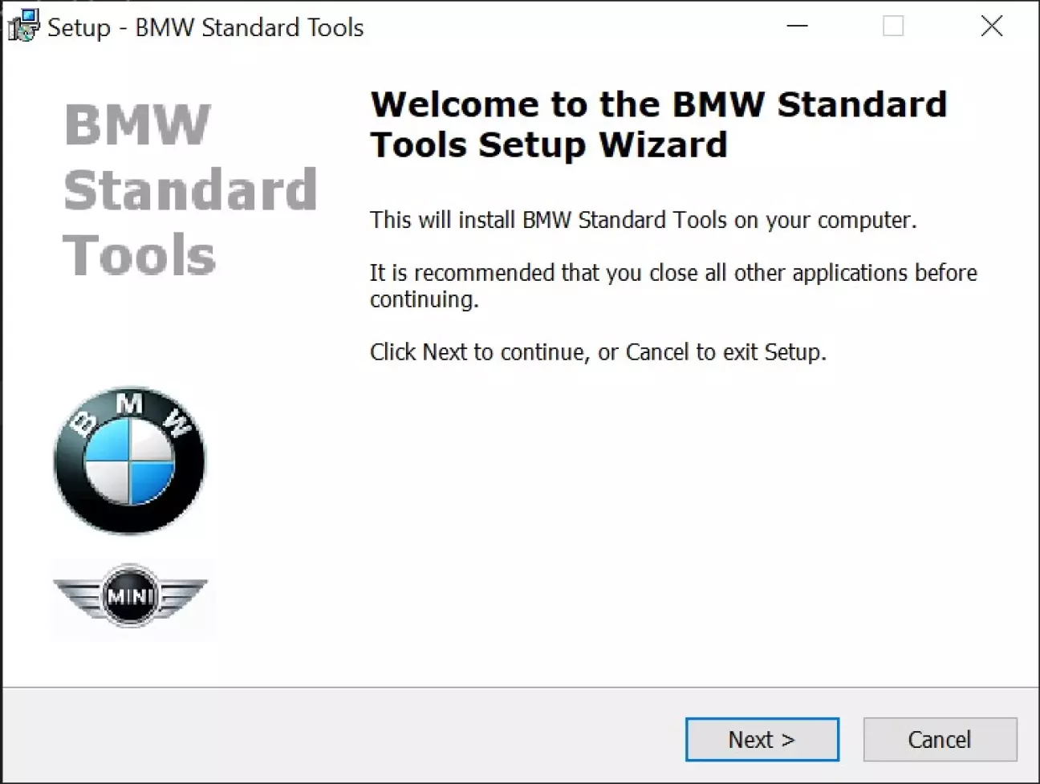Click the BMW roundel logo
The image size is (1040, 784).
[x=129, y=461]
